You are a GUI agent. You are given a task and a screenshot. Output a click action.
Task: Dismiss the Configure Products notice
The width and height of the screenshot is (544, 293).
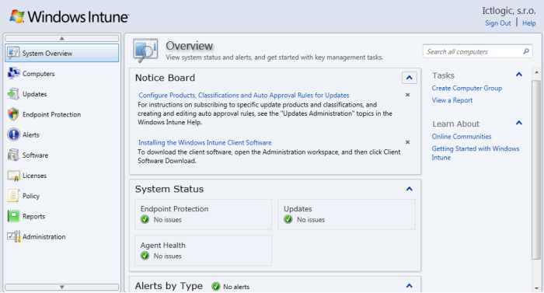pos(408,95)
